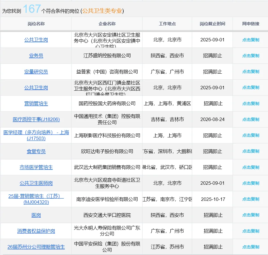Click 点击复制 for 西安交通大学口腔医院
The height and width of the screenshot is (255, 268).
[251, 215]
